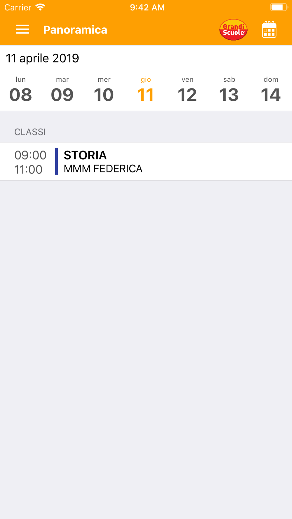Tap the 09:00 start time
Image resolution: width=292 pixels, height=519 pixels.
coord(30,155)
